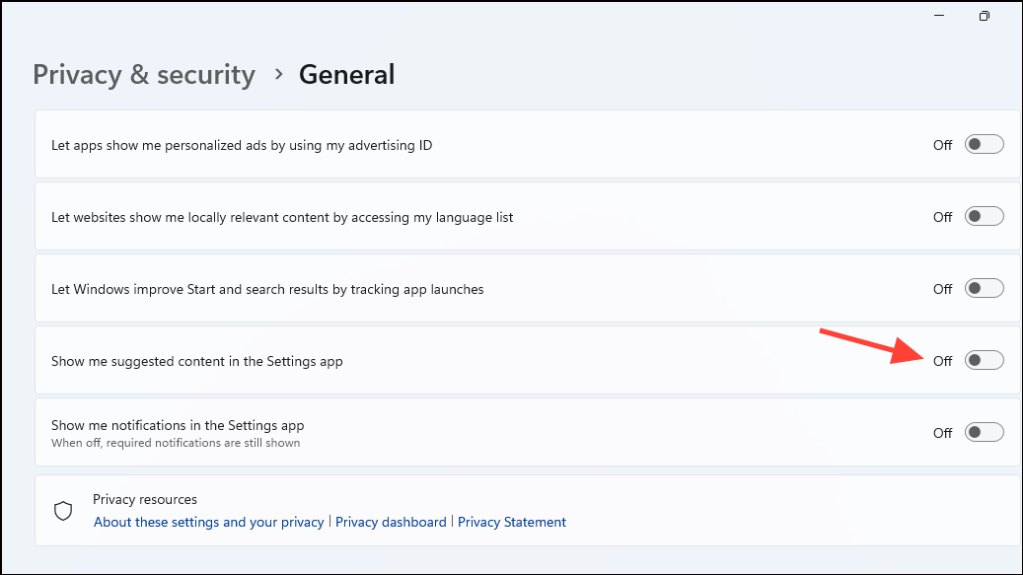1023x575 pixels.
Task: Go back to Privacy & security via breadcrumb
Action: click(x=143, y=74)
